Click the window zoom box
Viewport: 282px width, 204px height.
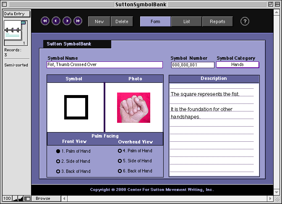pos(271,4)
